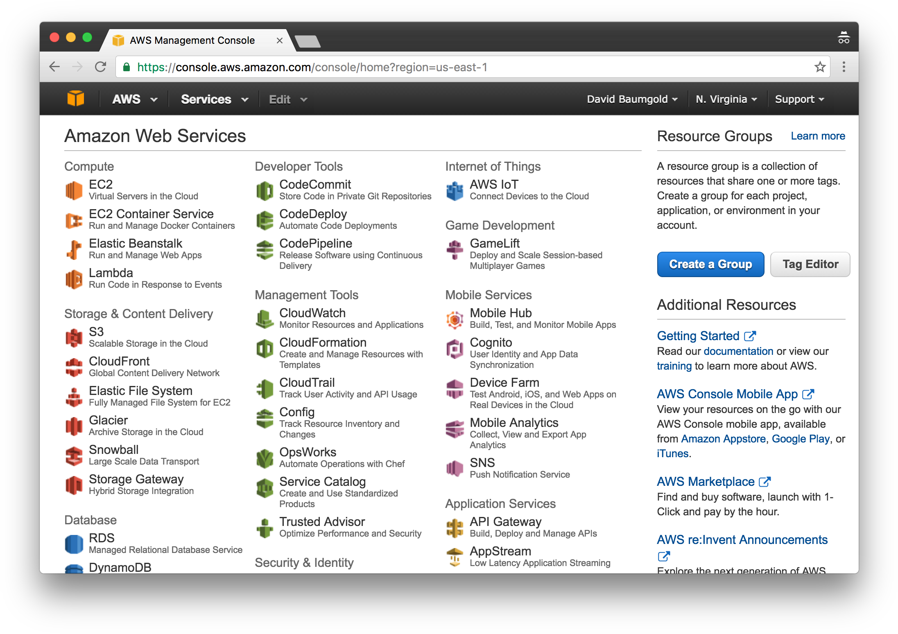Open the Support dropdown
The image size is (898, 634).
pos(799,99)
